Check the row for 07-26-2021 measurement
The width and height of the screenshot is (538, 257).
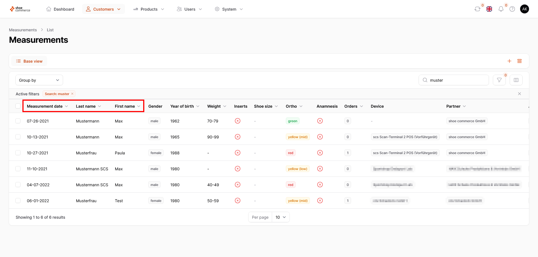coord(18,121)
